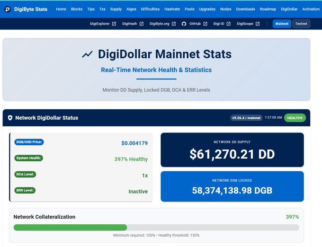Viewport: 322px width, 247px height.
Task: Open the Roadmap nav item
Action: (268, 9)
